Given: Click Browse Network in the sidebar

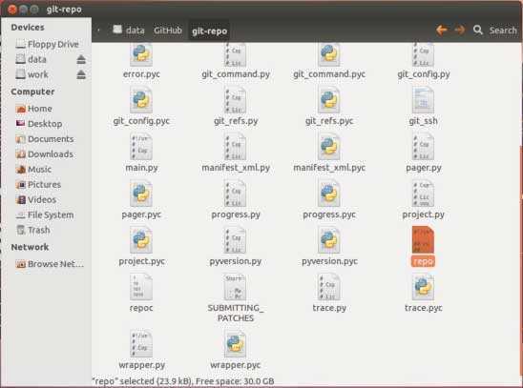Looking at the screenshot, I should pyautogui.click(x=50, y=264).
